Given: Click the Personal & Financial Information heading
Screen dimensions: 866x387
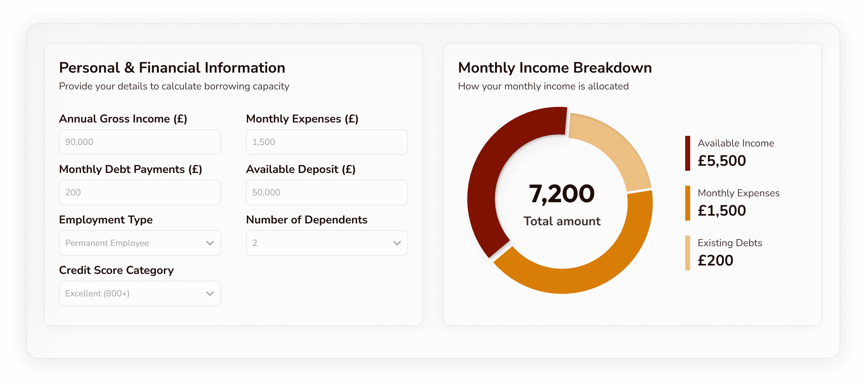Looking at the screenshot, I should (172, 68).
